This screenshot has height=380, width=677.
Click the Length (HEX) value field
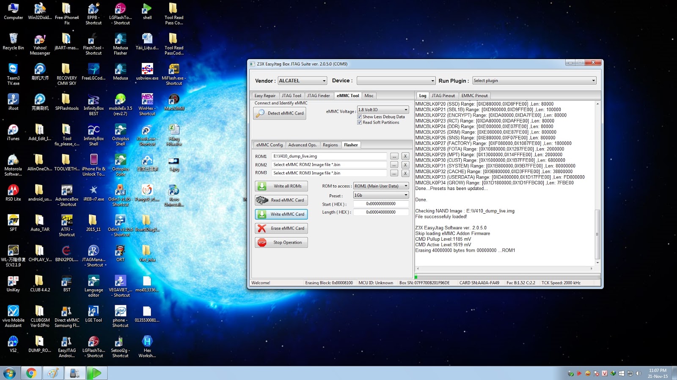pyautogui.click(x=381, y=212)
